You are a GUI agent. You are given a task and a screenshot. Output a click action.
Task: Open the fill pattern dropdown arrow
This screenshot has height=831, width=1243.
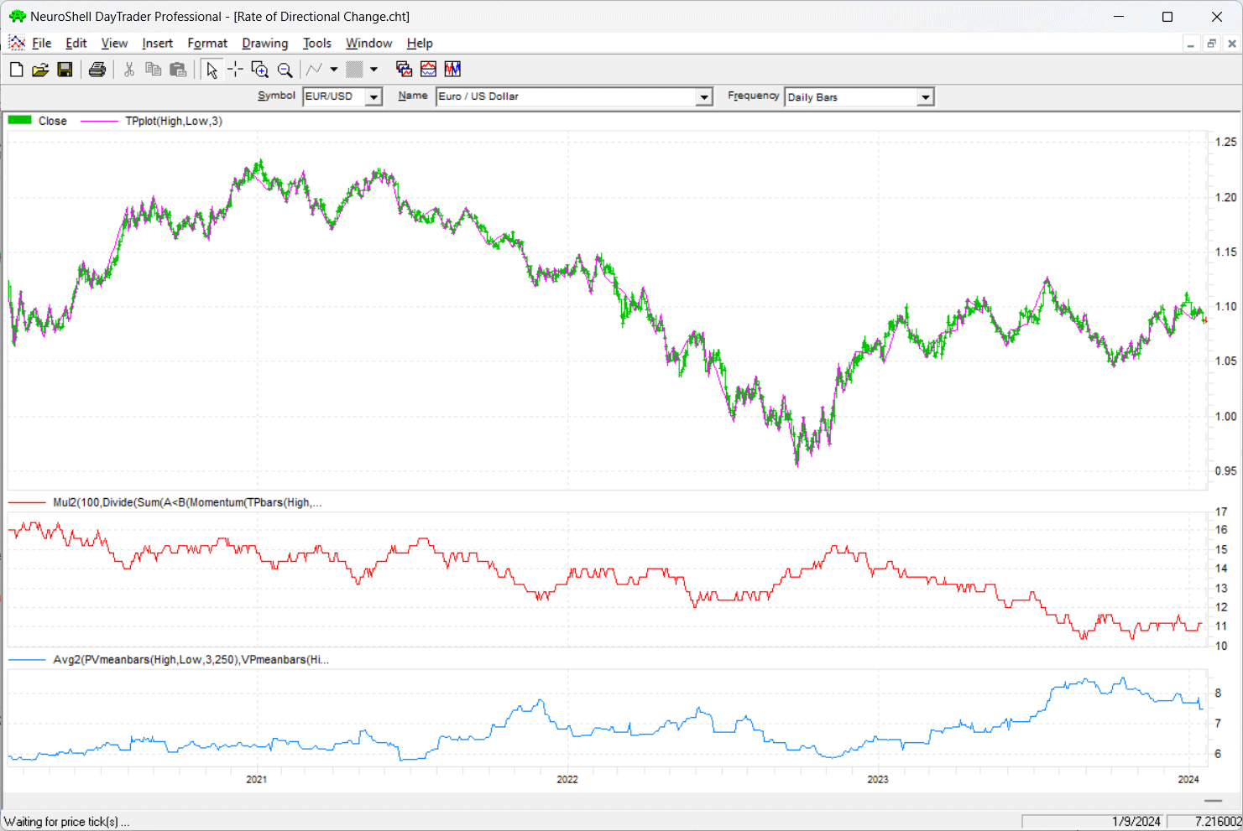point(373,70)
